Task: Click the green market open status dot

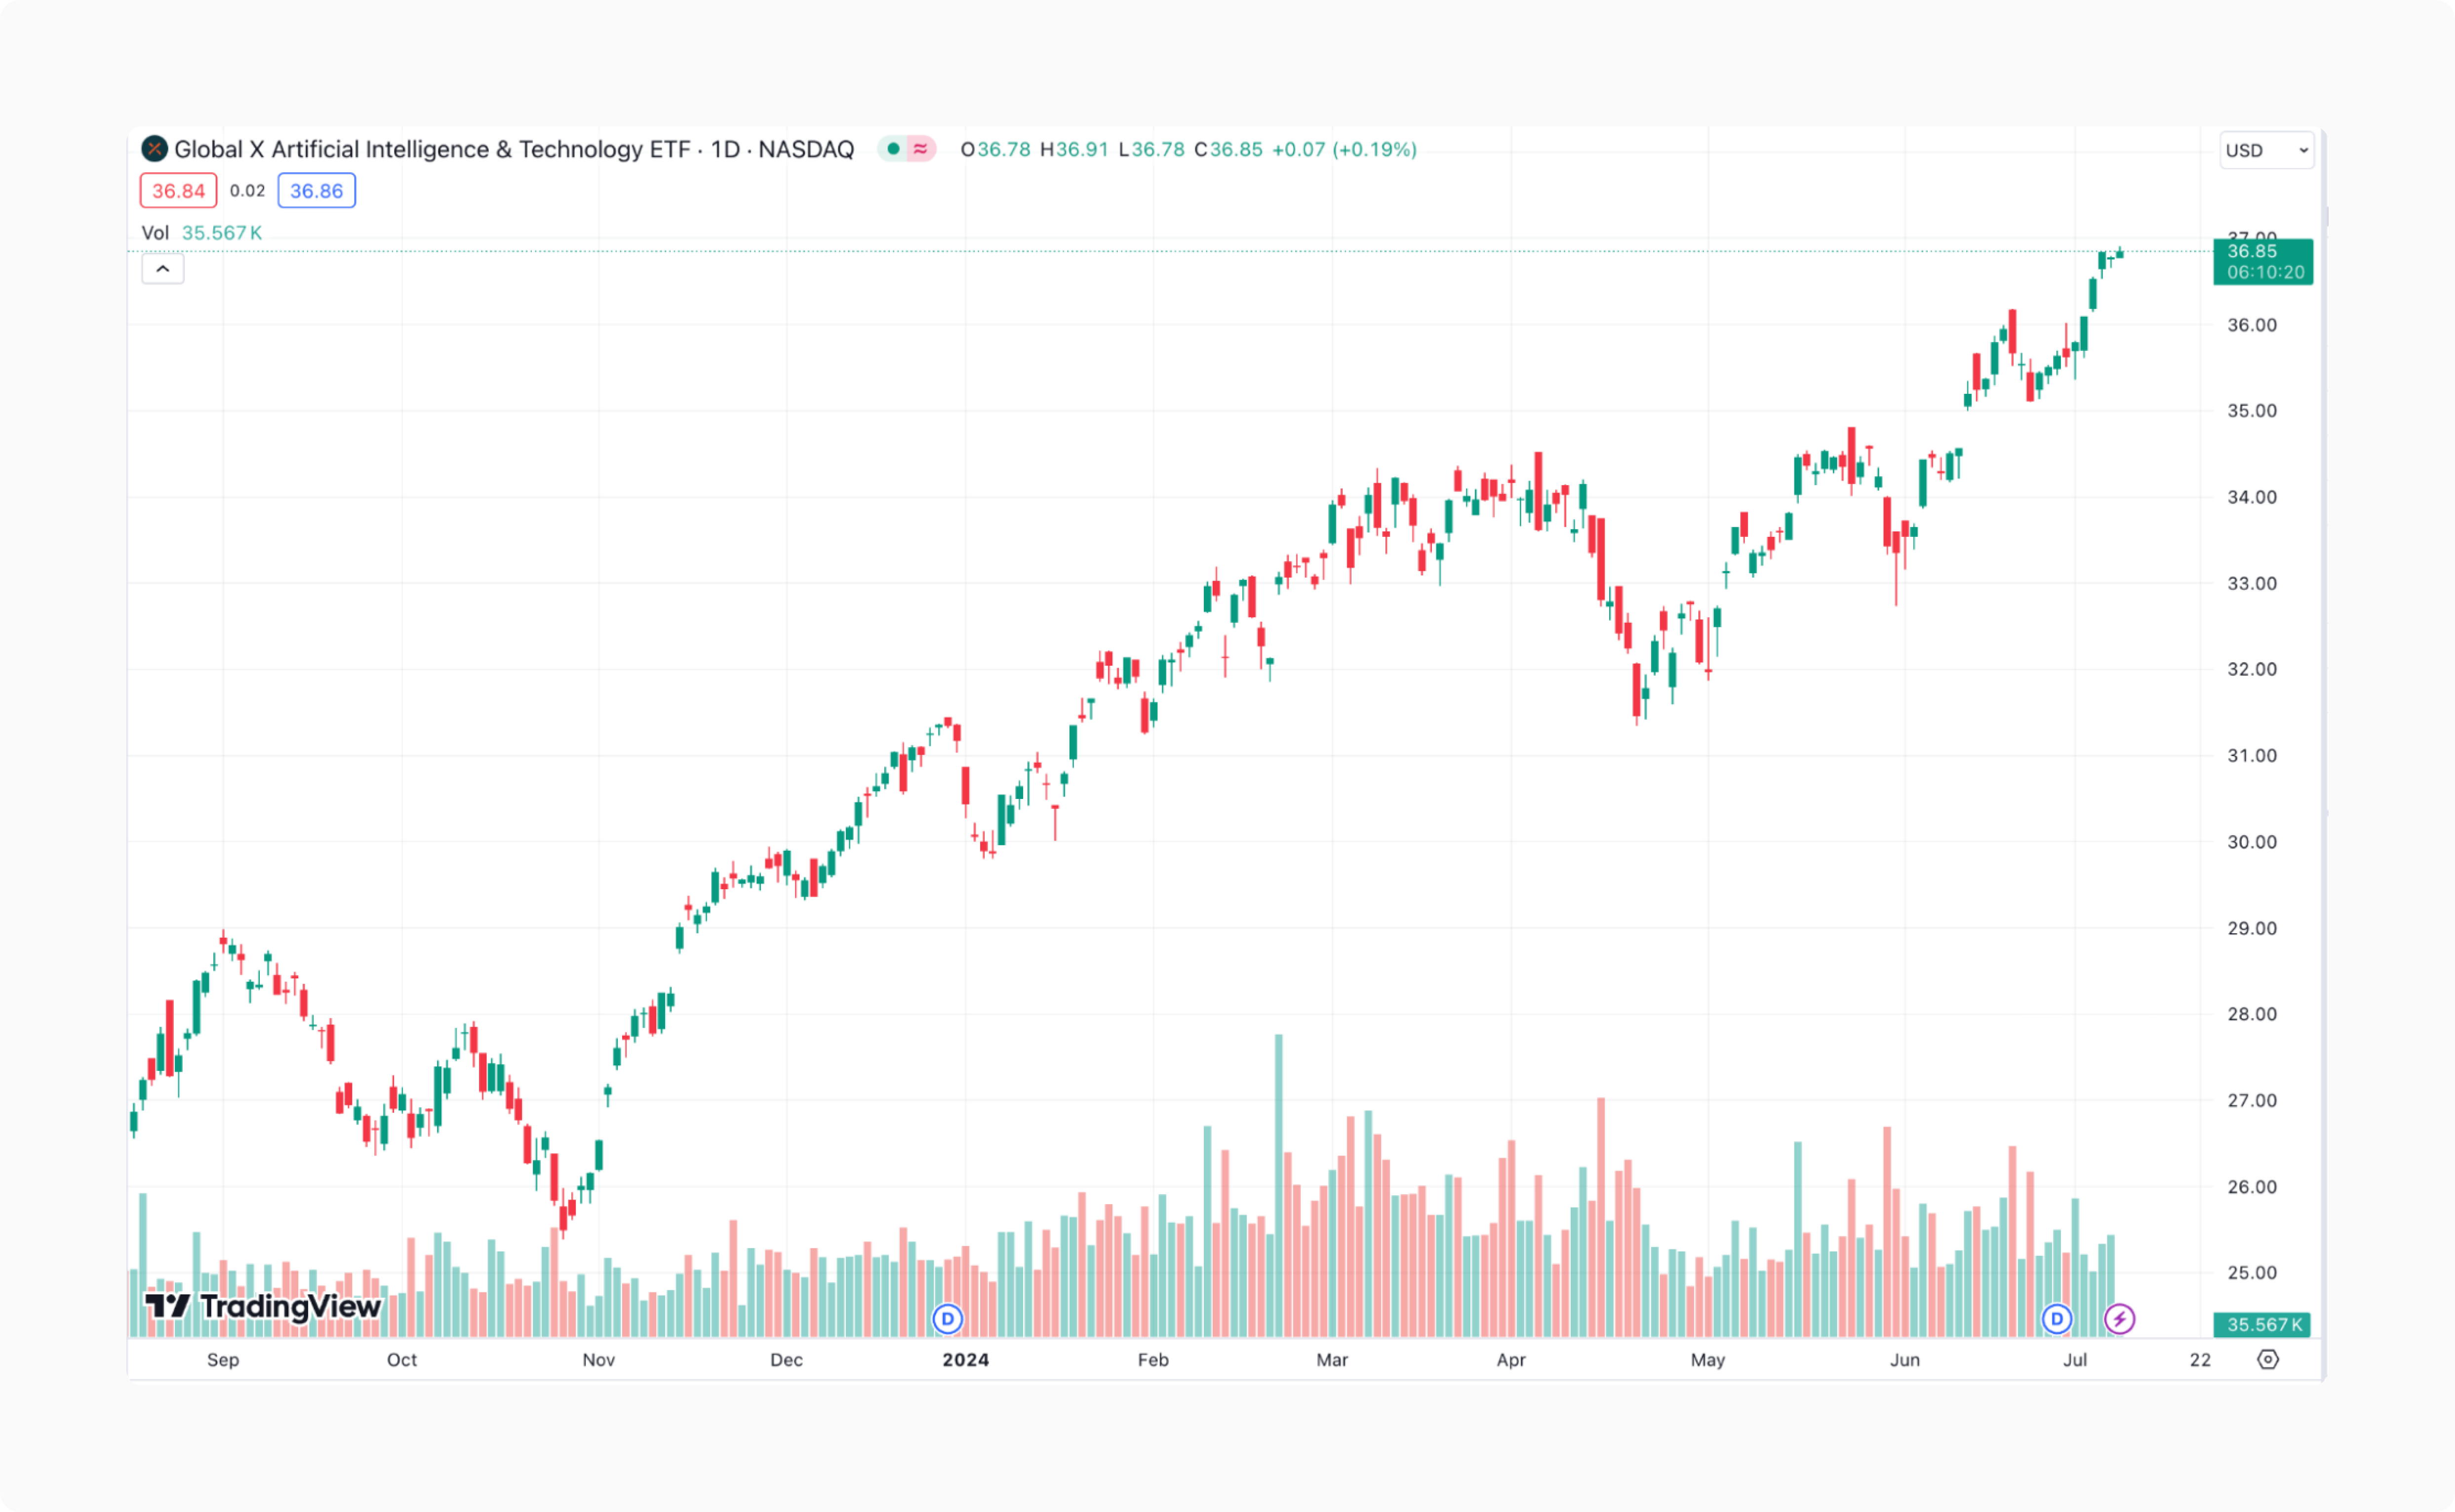Action: pyautogui.click(x=893, y=149)
